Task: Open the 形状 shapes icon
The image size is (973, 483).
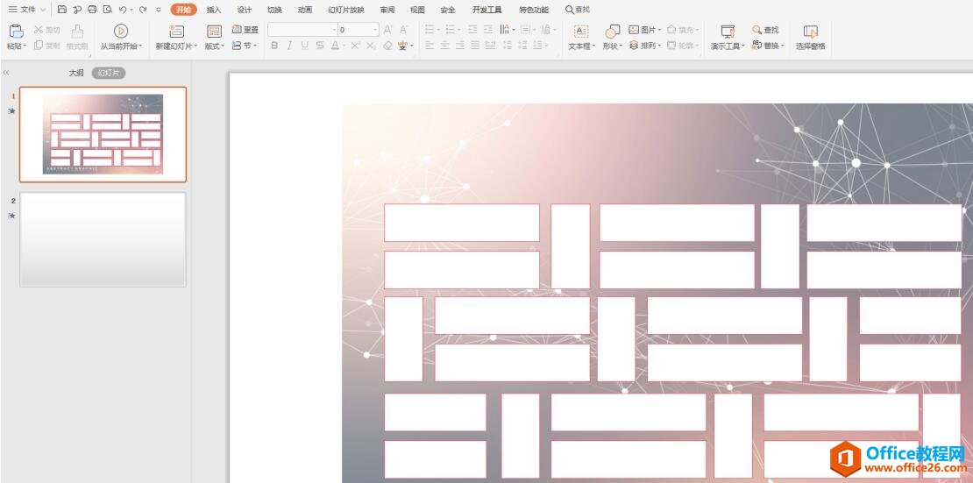Action: [x=612, y=32]
